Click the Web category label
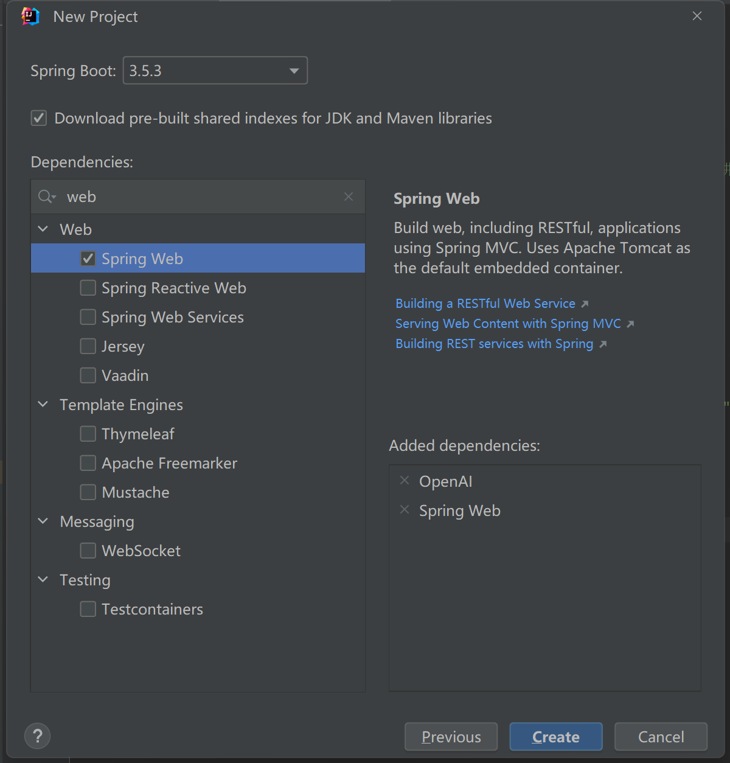Image resolution: width=730 pixels, height=763 pixels. [x=75, y=229]
